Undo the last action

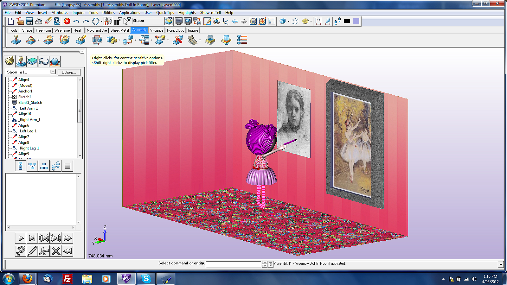(76, 21)
